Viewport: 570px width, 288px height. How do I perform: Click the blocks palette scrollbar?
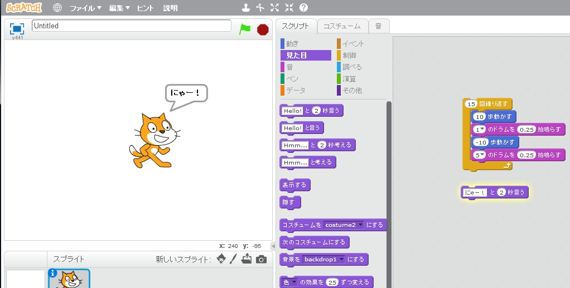coord(389,195)
